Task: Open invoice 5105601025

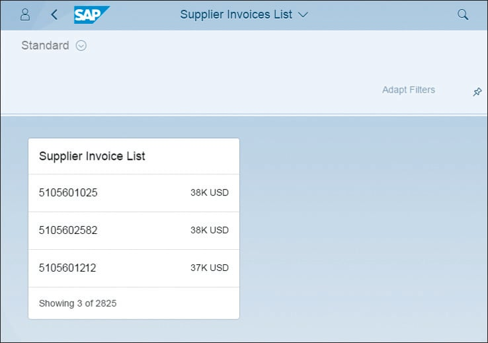Action: (68, 193)
